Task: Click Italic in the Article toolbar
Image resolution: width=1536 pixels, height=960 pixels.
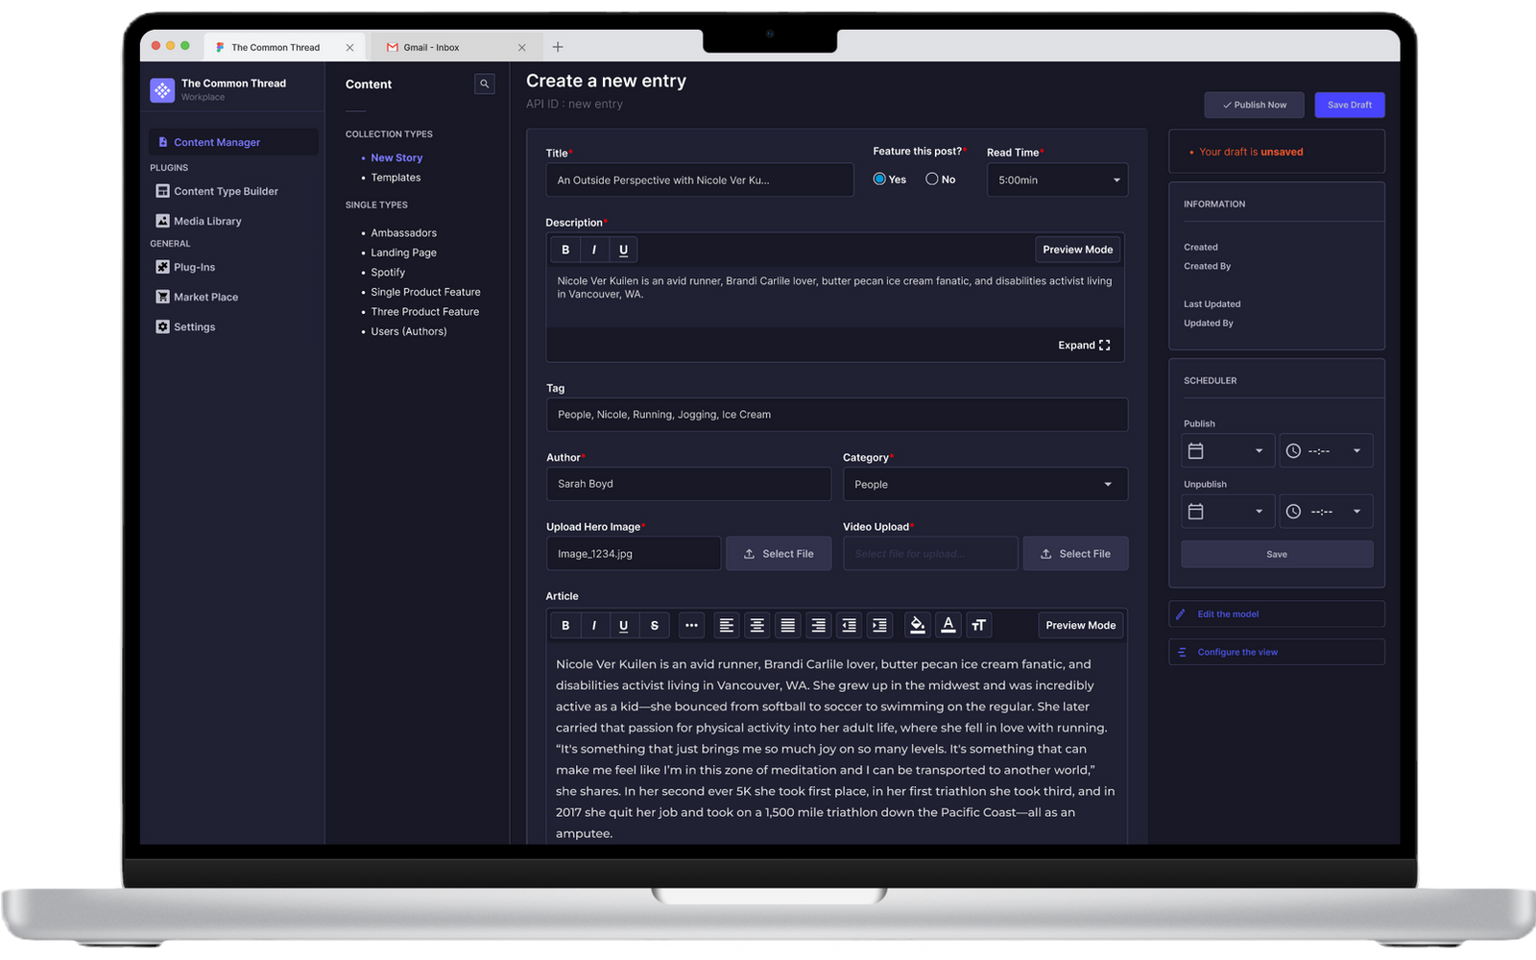Action: pos(594,626)
